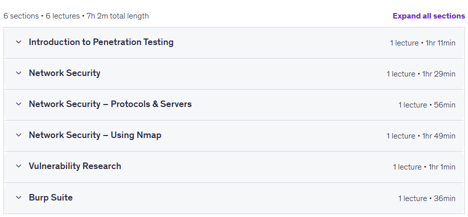Click the 1 lecture • 1hr 1min text
This screenshot has width=468, height=217.
[x=424, y=167]
